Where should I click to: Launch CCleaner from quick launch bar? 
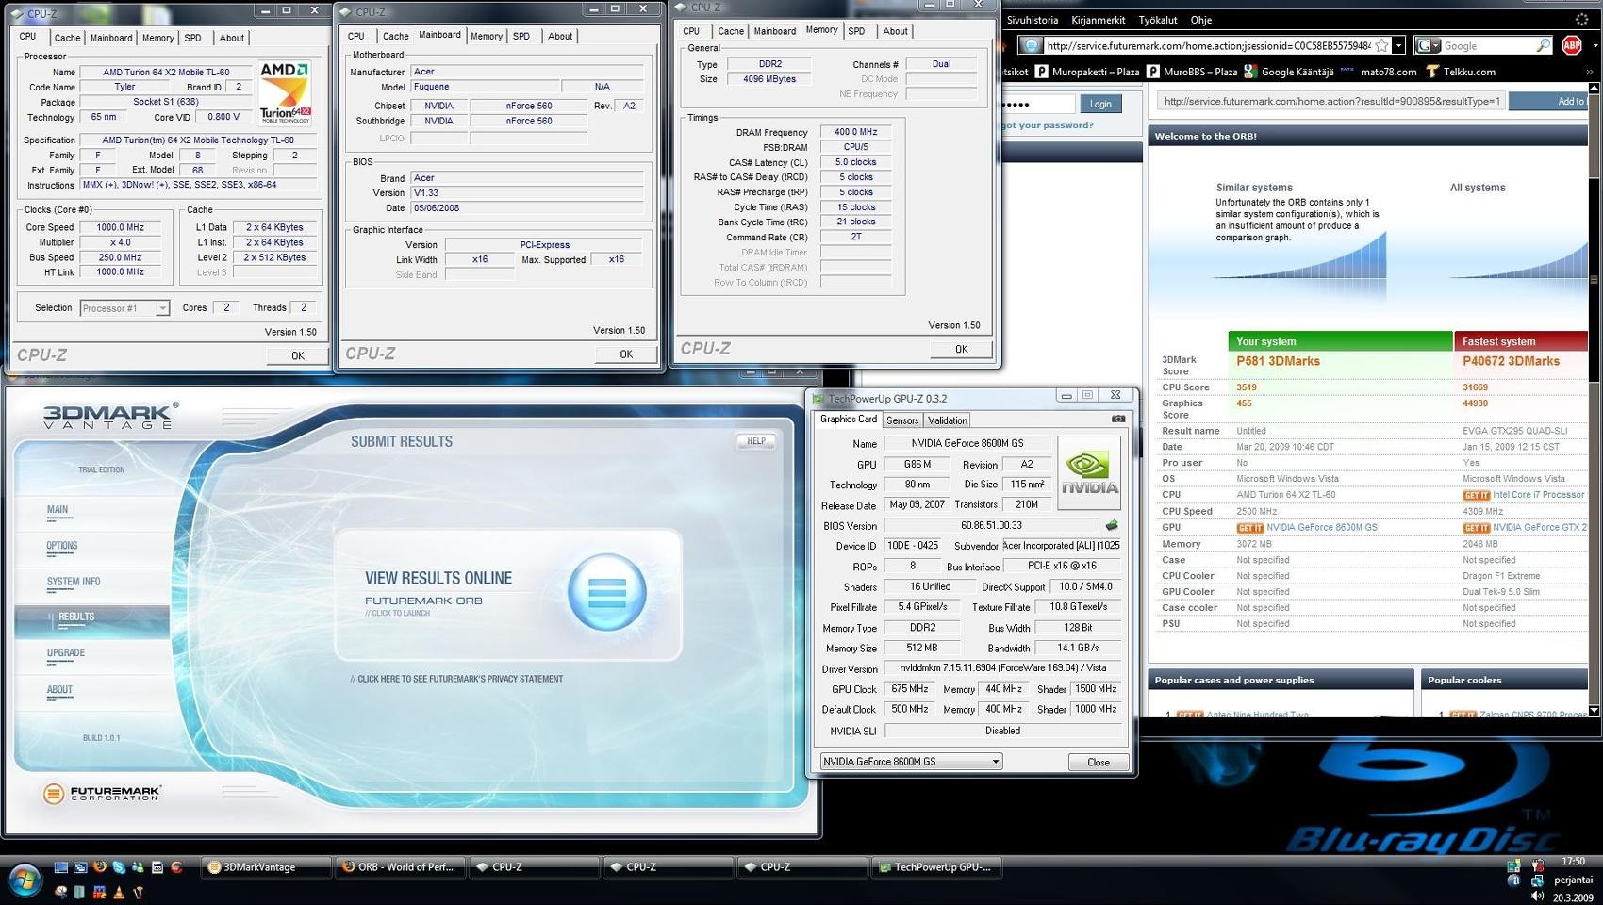176,866
